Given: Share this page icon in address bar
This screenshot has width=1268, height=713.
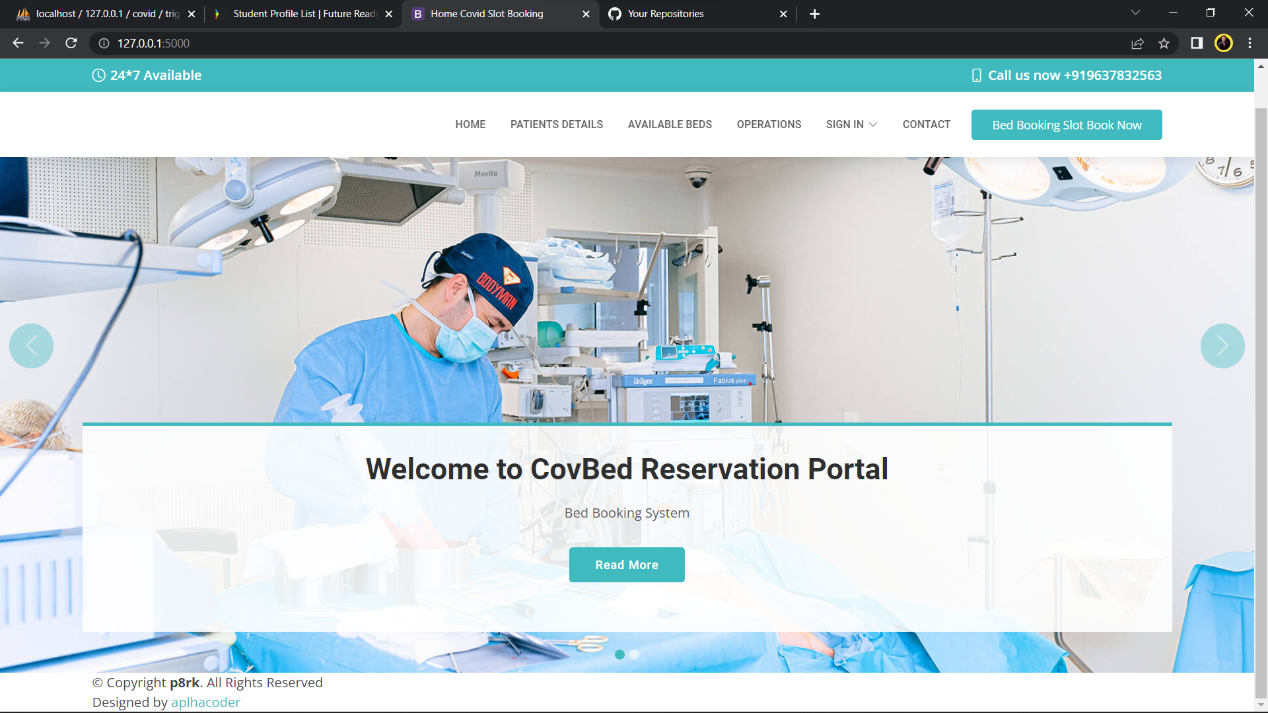Looking at the screenshot, I should [x=1137, y=43].
